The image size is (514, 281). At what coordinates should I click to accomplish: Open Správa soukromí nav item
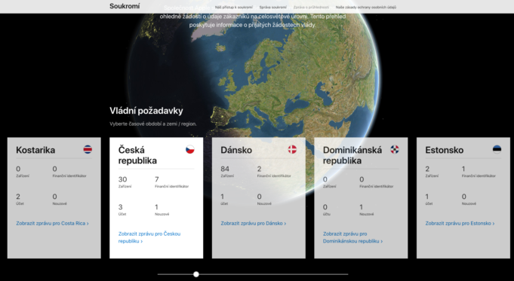coord(272,8)
